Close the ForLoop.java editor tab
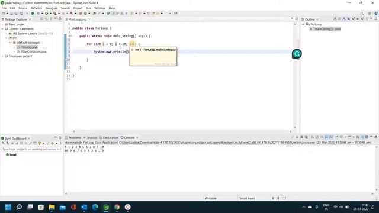 (x=89, y=20)
